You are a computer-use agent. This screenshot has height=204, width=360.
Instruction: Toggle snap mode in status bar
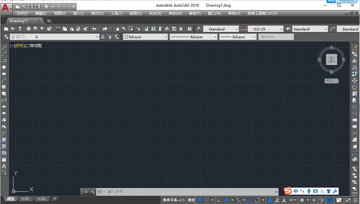point(207,200)
